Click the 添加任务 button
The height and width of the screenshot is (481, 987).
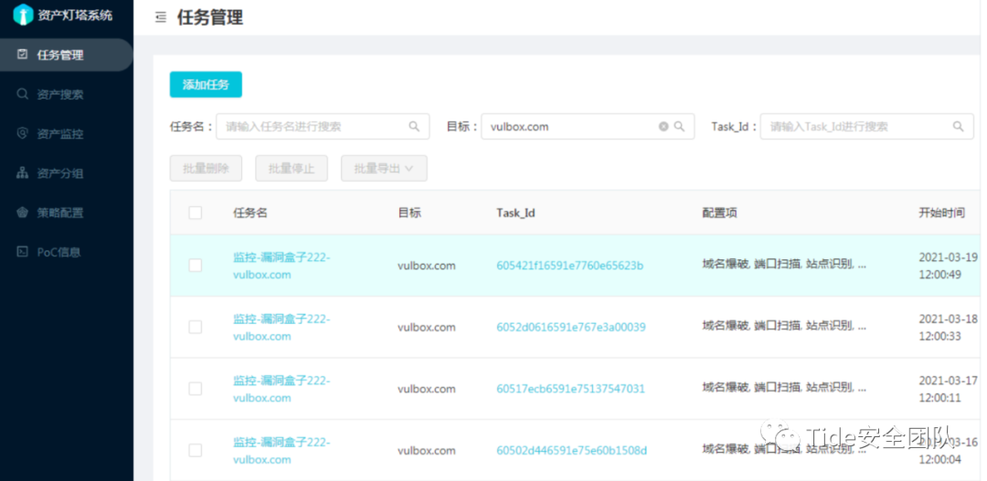click(x=206, y=85)
